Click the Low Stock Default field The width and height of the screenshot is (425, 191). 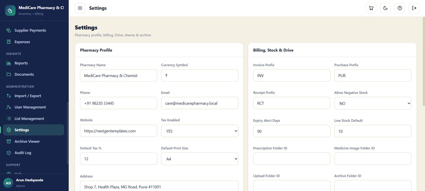[x=373, y=131]
